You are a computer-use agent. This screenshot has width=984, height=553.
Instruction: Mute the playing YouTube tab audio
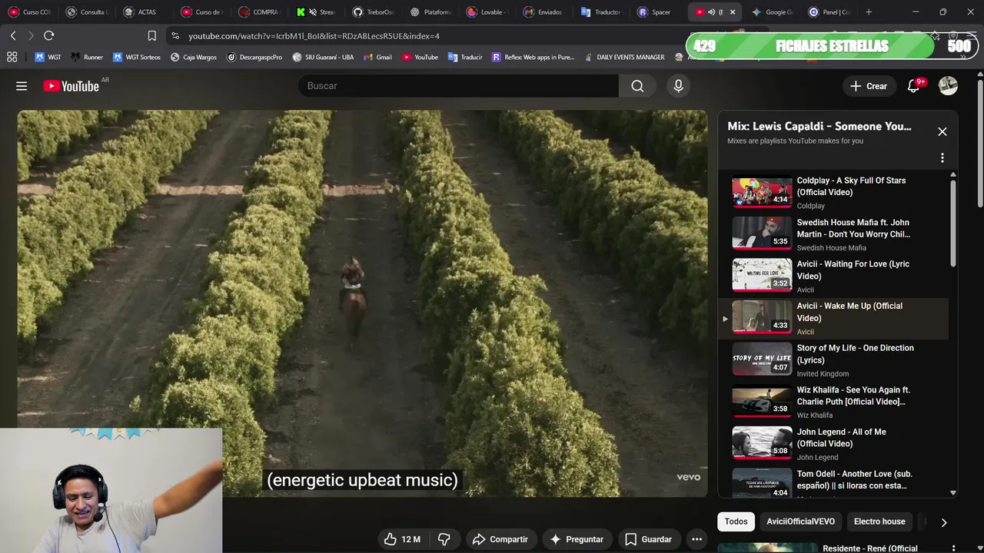[x=711, y=12]
